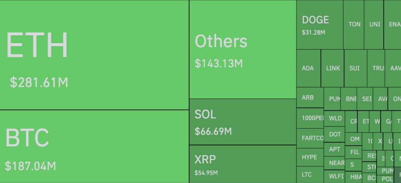This screenshot has height=183, width=401.
Task: Click the NEAR tile
Action: coord(334,163)
